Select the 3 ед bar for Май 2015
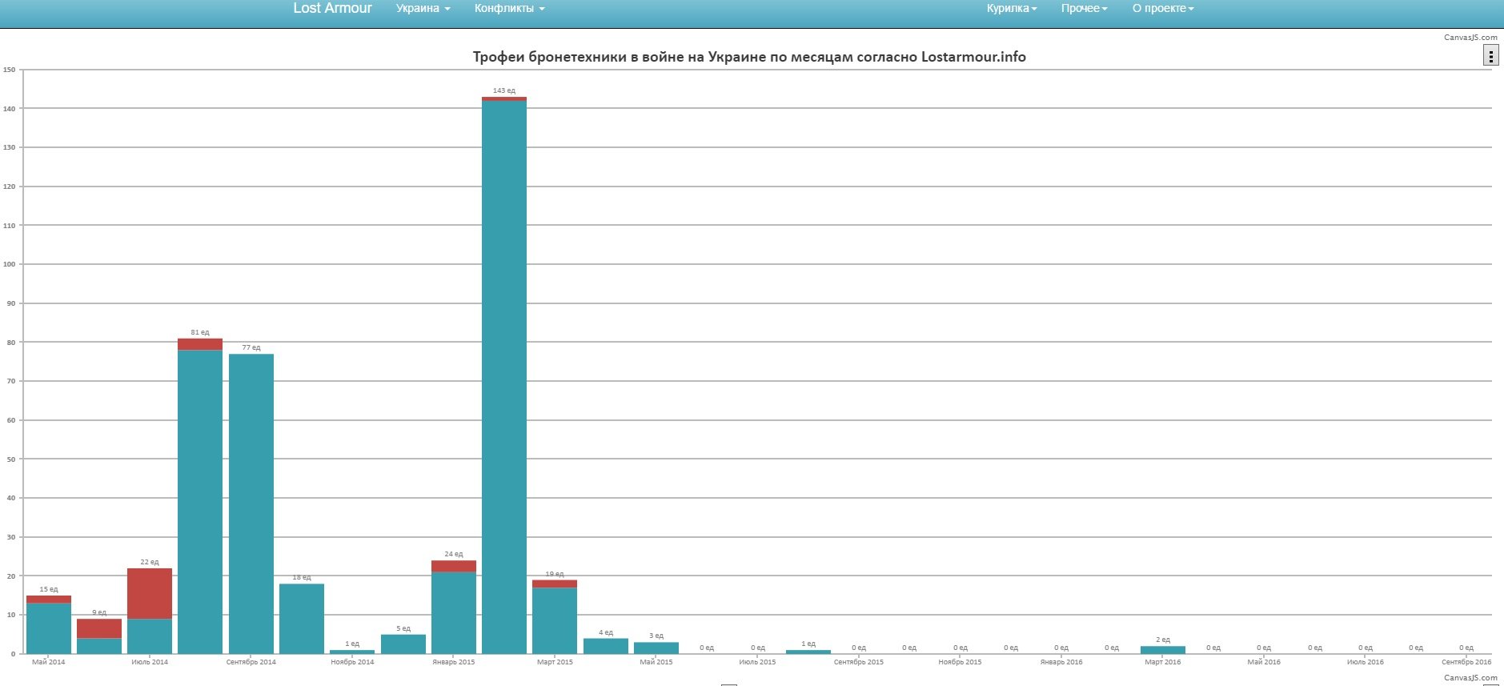 [656, 648]
